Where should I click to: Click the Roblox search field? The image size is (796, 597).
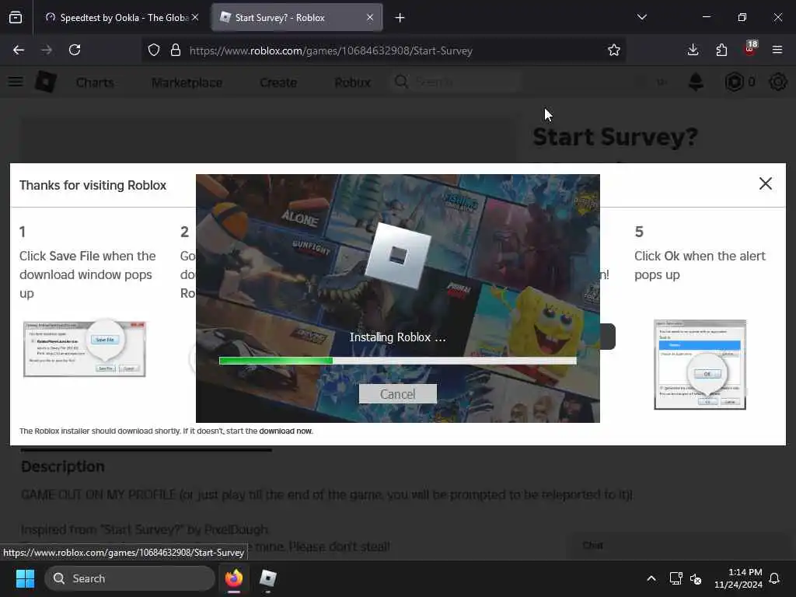pos(456,82)
